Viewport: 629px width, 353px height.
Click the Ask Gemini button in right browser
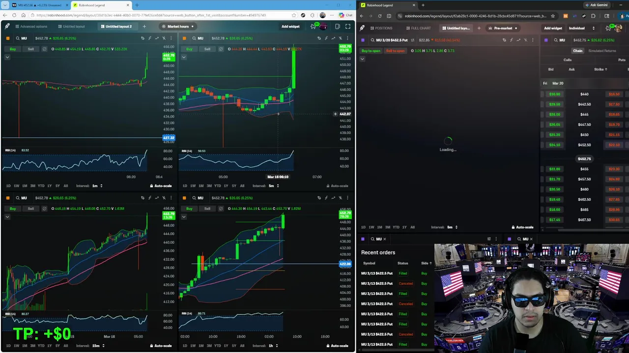[596, 5]
